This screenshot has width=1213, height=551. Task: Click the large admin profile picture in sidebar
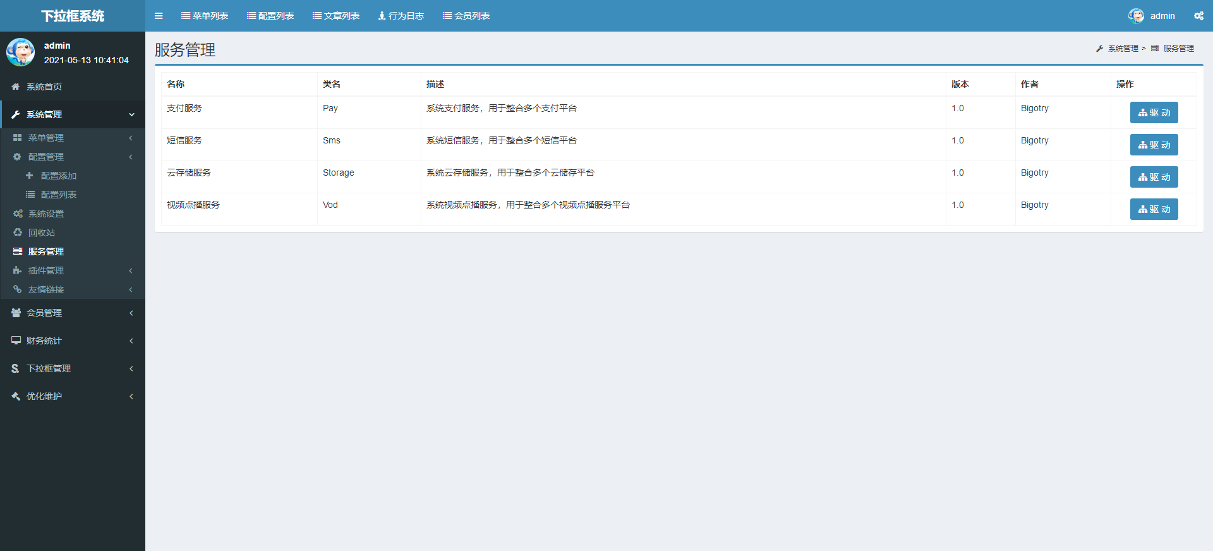coord(21,52)
